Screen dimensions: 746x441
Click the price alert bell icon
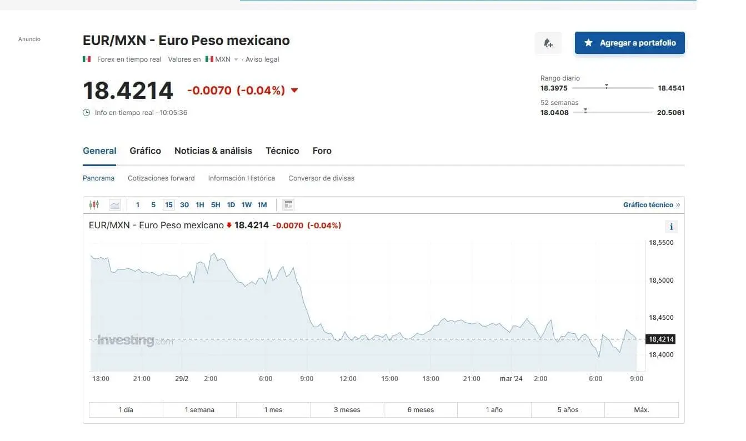pyautogui.click(x=548, y=43)
